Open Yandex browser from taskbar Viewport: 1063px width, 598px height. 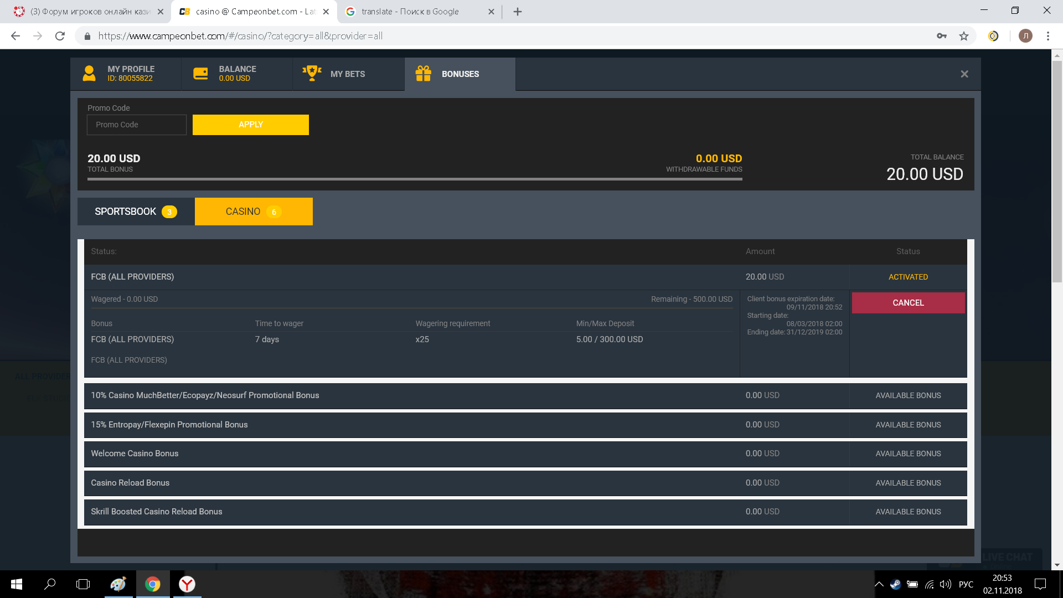tap(187, 584)
